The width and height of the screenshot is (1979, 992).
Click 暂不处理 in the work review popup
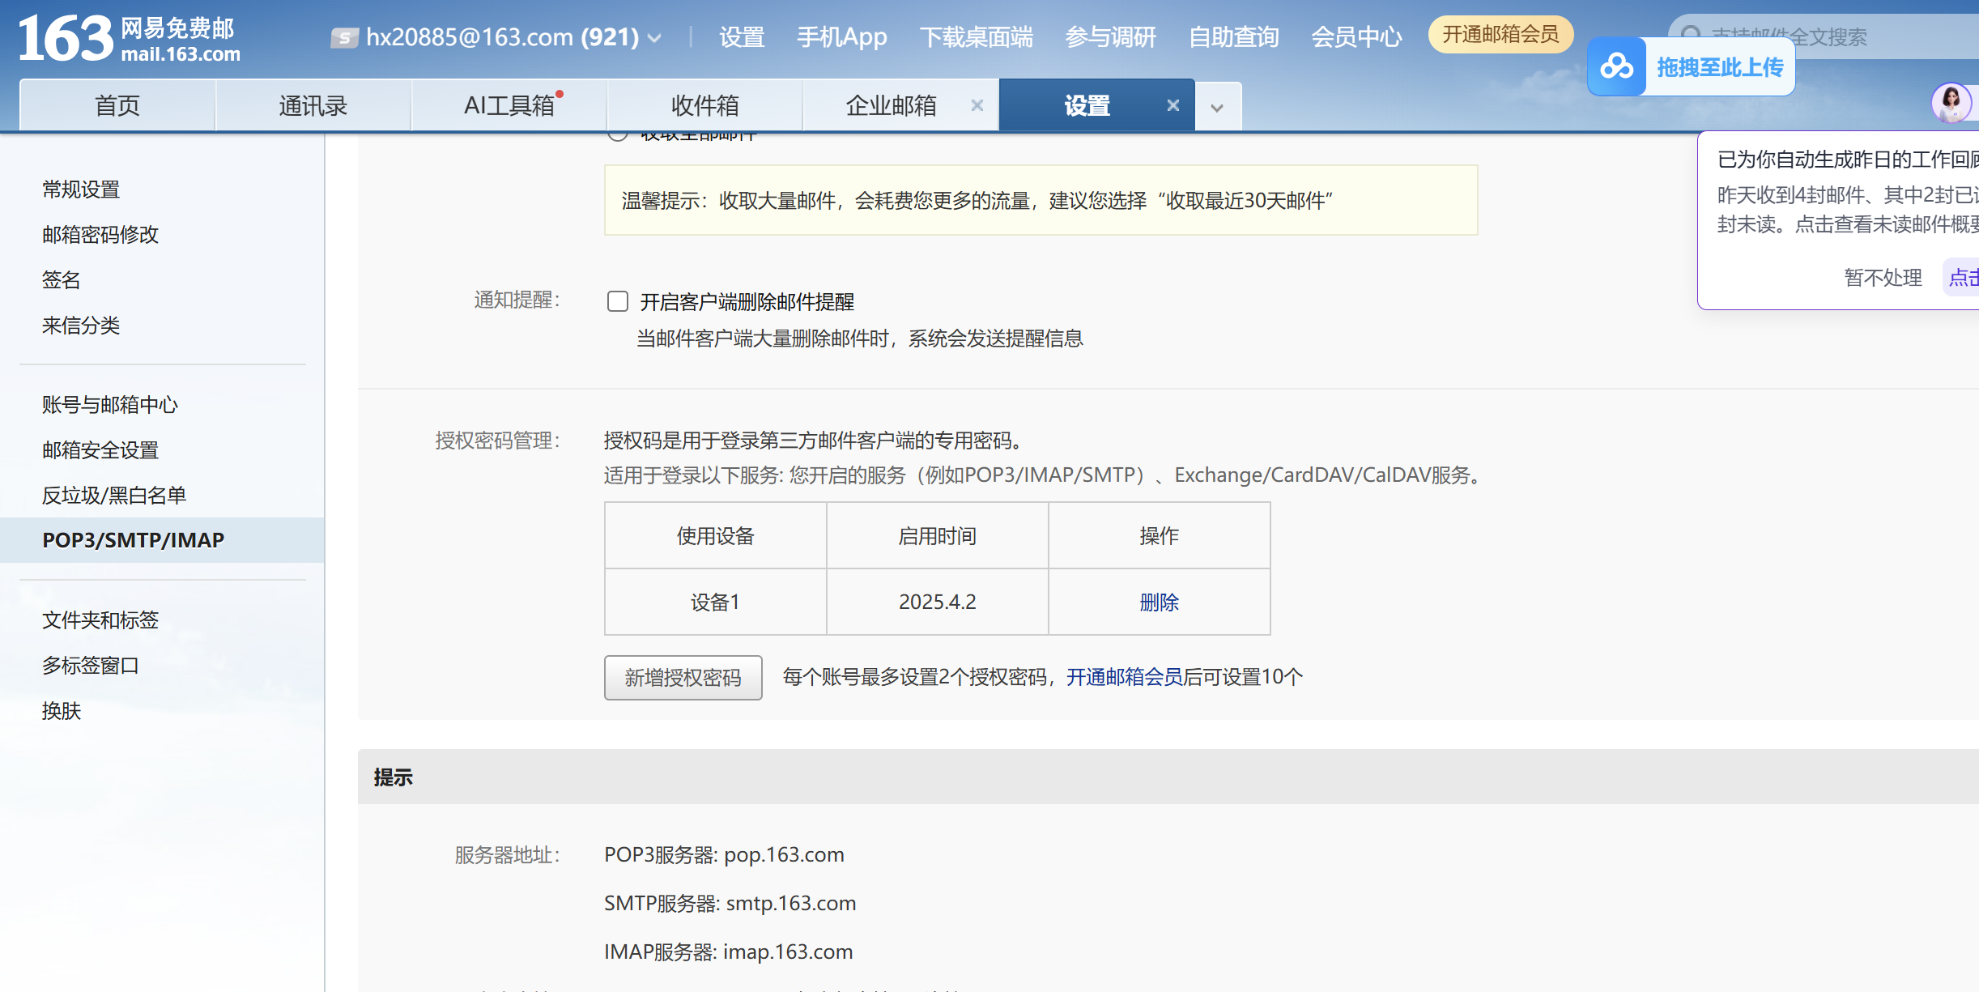pyautogui.click(x=1883, y=278)
